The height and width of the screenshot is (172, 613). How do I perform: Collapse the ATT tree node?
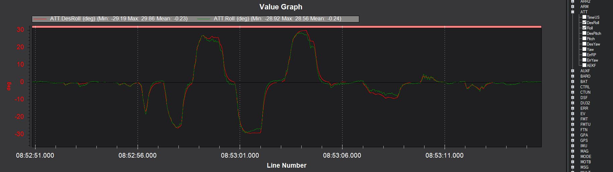[573, 12]
